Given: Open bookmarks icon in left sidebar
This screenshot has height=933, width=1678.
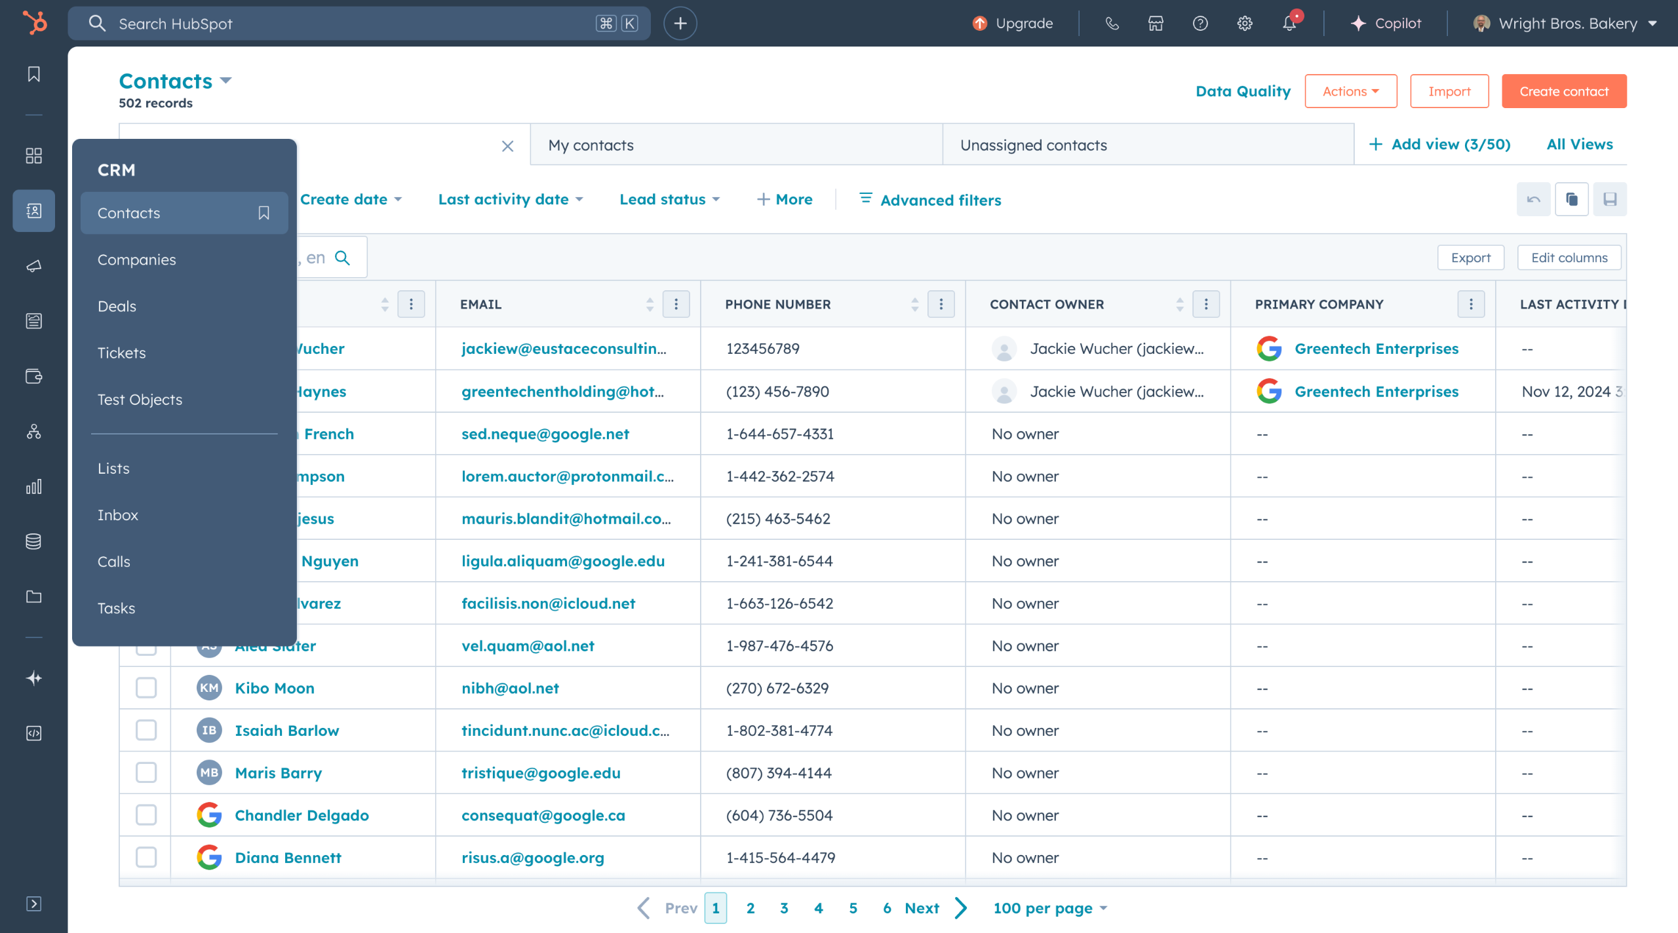Looking at the screenshot, I should pos(33,74).
